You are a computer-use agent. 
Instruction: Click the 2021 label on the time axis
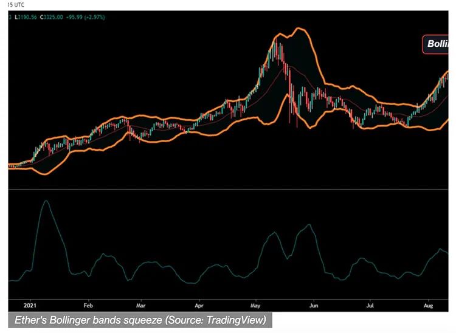click(x=30, y=306)
